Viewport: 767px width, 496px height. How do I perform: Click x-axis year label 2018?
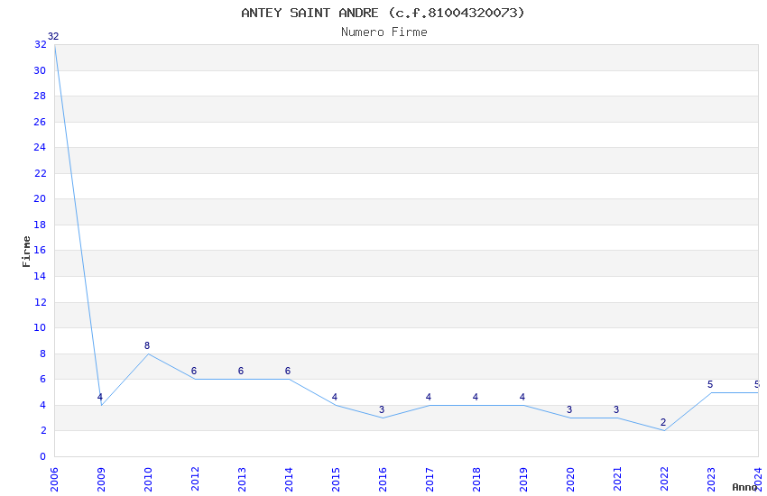pyautogui.click(x=477, y=480)
